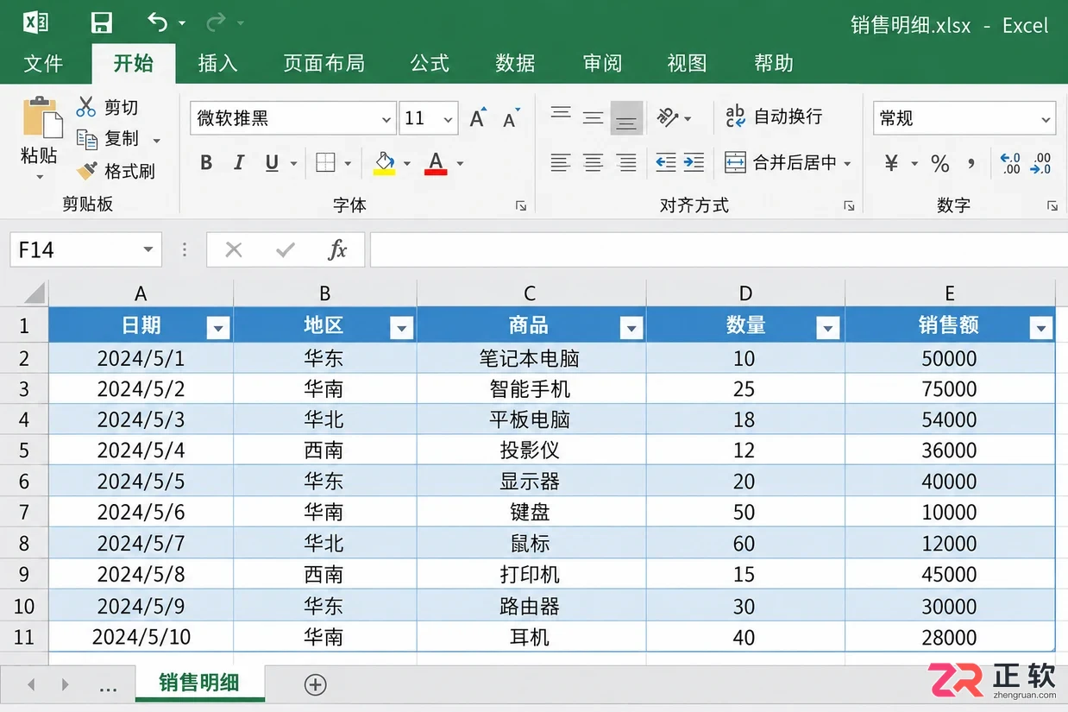The height and width of the screenshot is (712, 1068).
Task: Click the Undo arrow icon
Action: click(x=157, y=22)
